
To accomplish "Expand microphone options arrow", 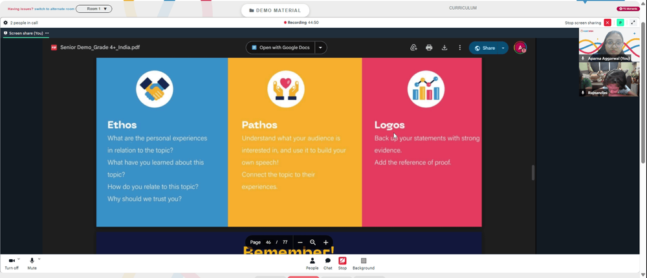I will (x=39, y=259).
